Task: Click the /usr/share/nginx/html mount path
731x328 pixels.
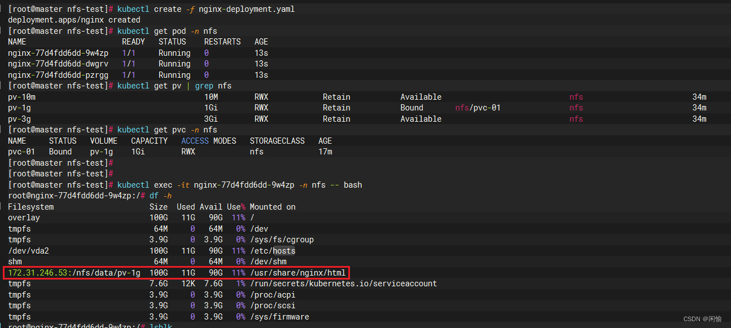Action: tap(297, 273)
